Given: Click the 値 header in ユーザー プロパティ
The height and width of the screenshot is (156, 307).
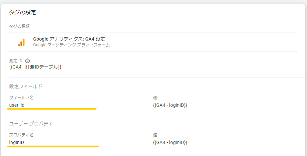Looking at the screenshot, I should point(155,135).
